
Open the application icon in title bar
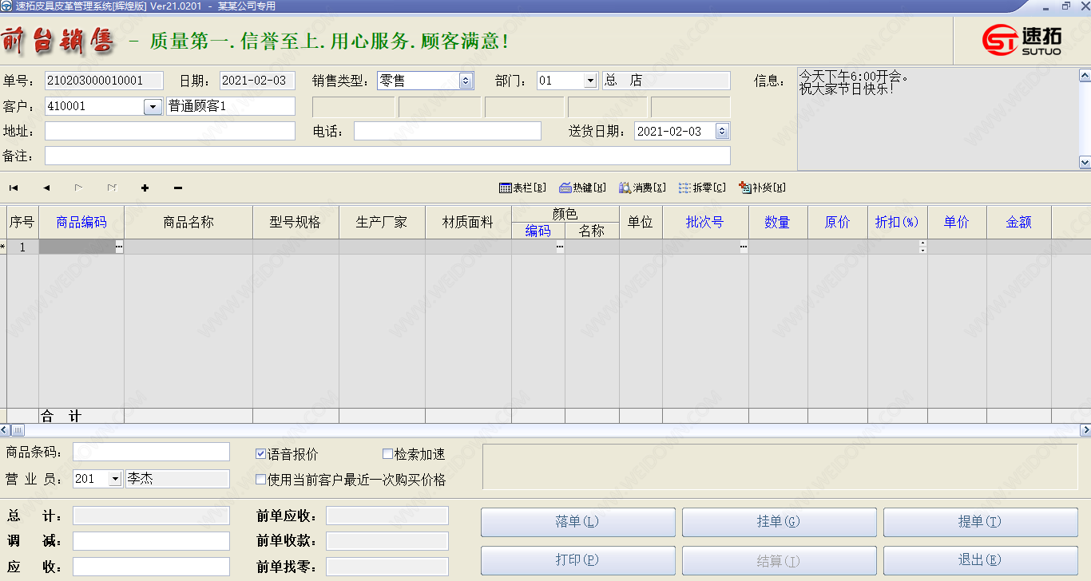pos(6,6)
